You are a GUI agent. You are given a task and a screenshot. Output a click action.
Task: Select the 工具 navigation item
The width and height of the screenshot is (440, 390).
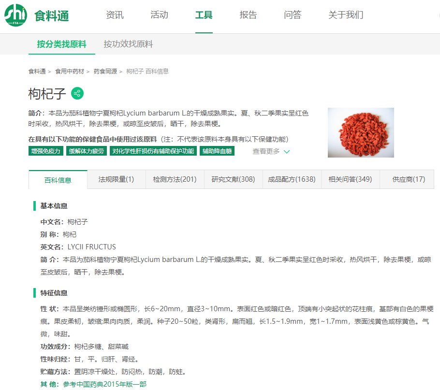[204, 15]
